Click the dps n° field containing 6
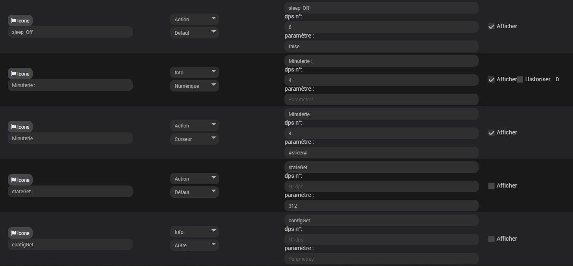 click(x=381, y=27)
